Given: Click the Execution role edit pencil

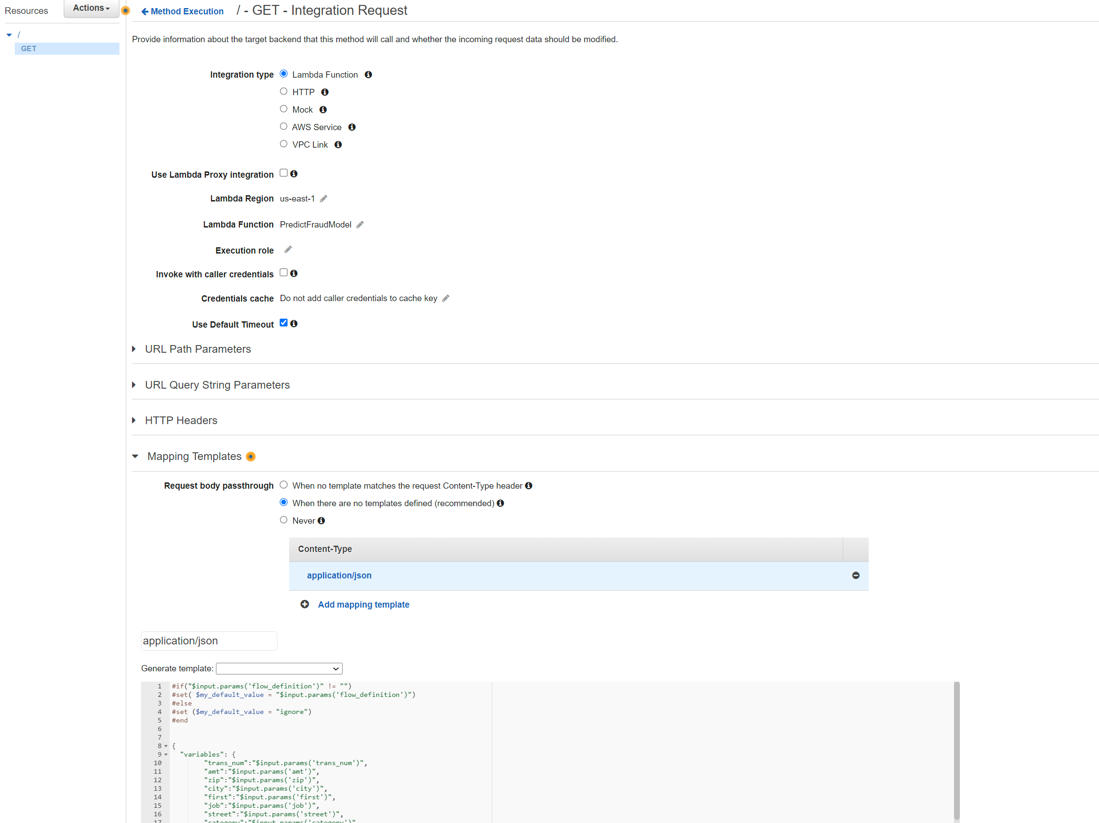Looking at the screenshot, I should [x=288, y=250].
